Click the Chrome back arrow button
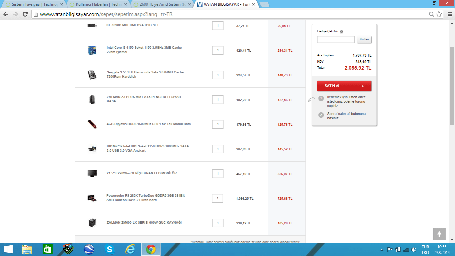The width and height of the screenshot is (455, 256). [6, 14]
